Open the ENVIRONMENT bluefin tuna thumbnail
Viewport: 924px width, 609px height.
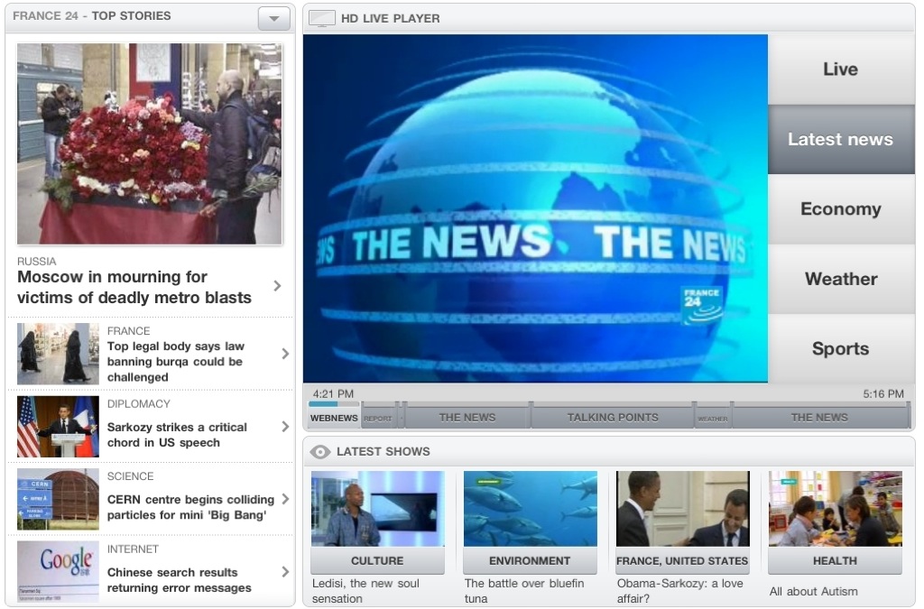click(530, 508)
